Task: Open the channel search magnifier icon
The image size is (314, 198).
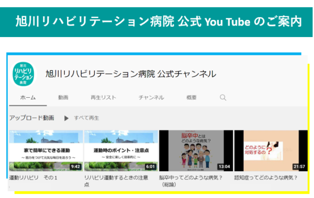Action: pyautogui.click(x=223, y=97)
